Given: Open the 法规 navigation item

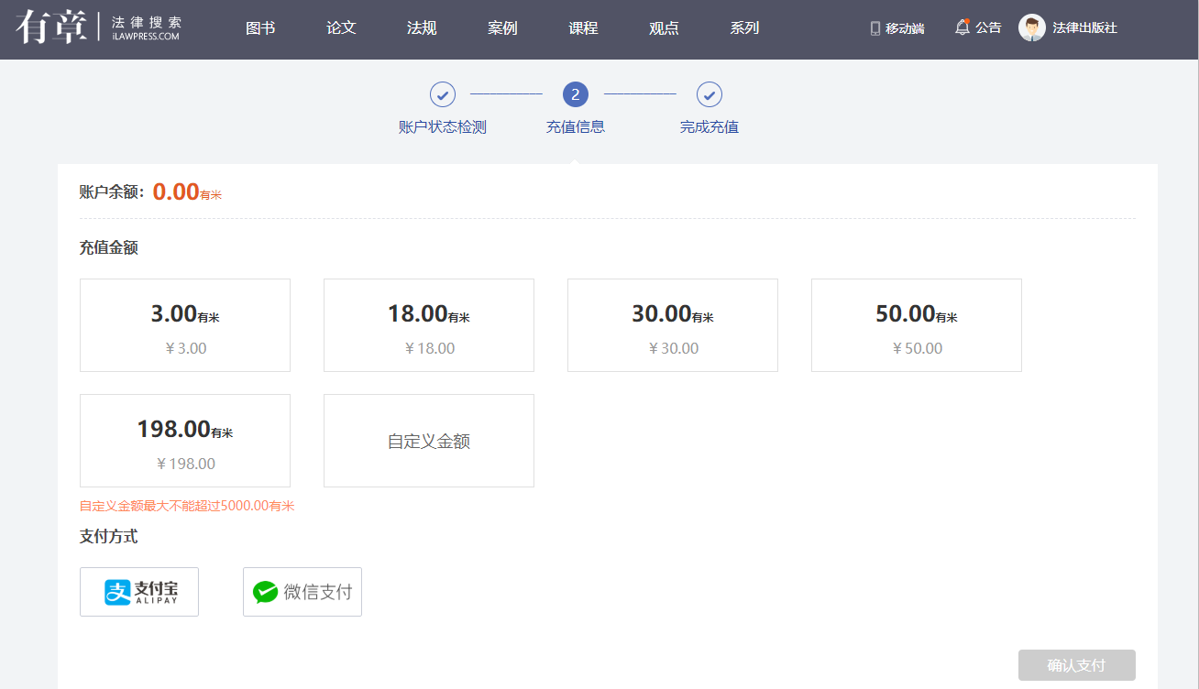Looking at the screenshot, I should (422, 28).
